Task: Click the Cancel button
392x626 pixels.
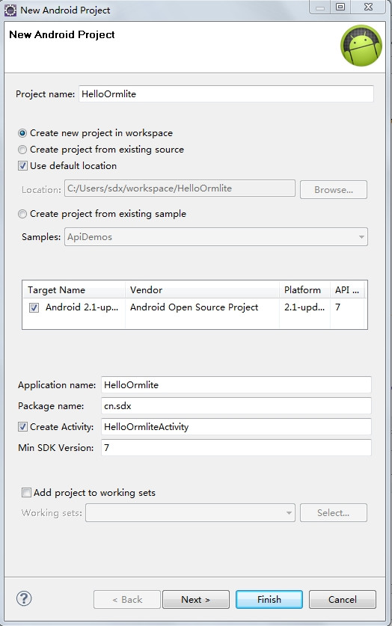Action: [x=342, y=599]
